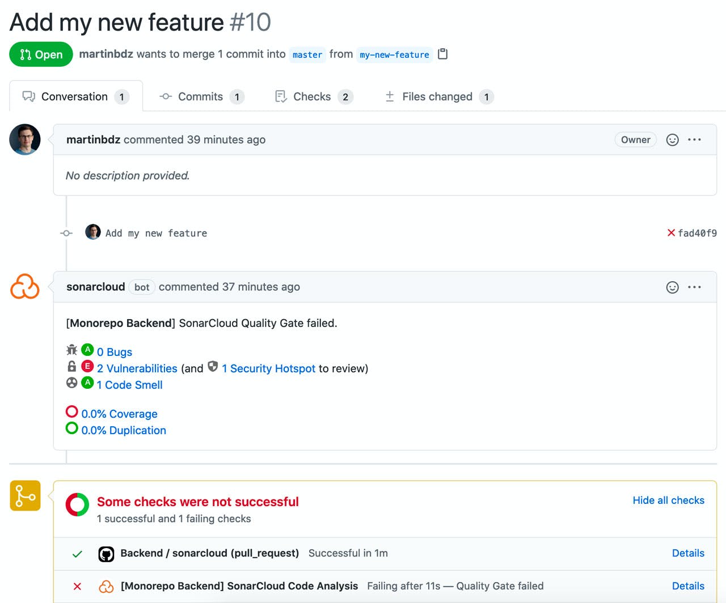
Task: Open commit fad40f9 hash link
Action: click(x=697, y=233)
